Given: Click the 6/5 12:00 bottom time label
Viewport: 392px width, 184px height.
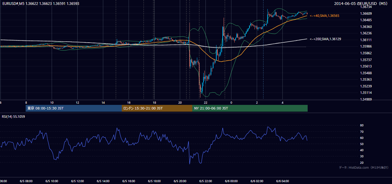Looking at the screenshot, I should [77, 181].
